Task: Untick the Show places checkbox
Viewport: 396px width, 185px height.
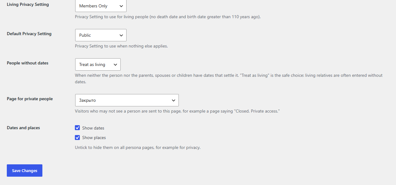Action: tap(77, 138)
